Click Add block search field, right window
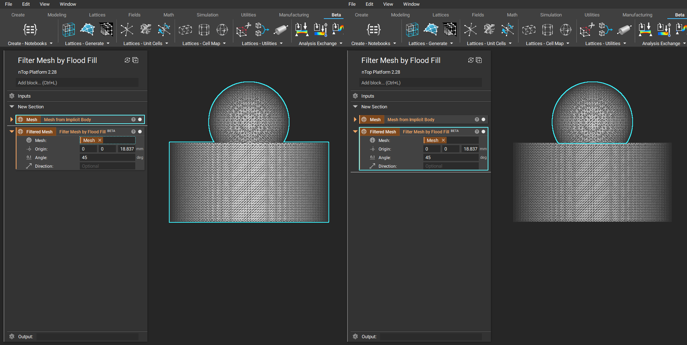 click(420, 83)
